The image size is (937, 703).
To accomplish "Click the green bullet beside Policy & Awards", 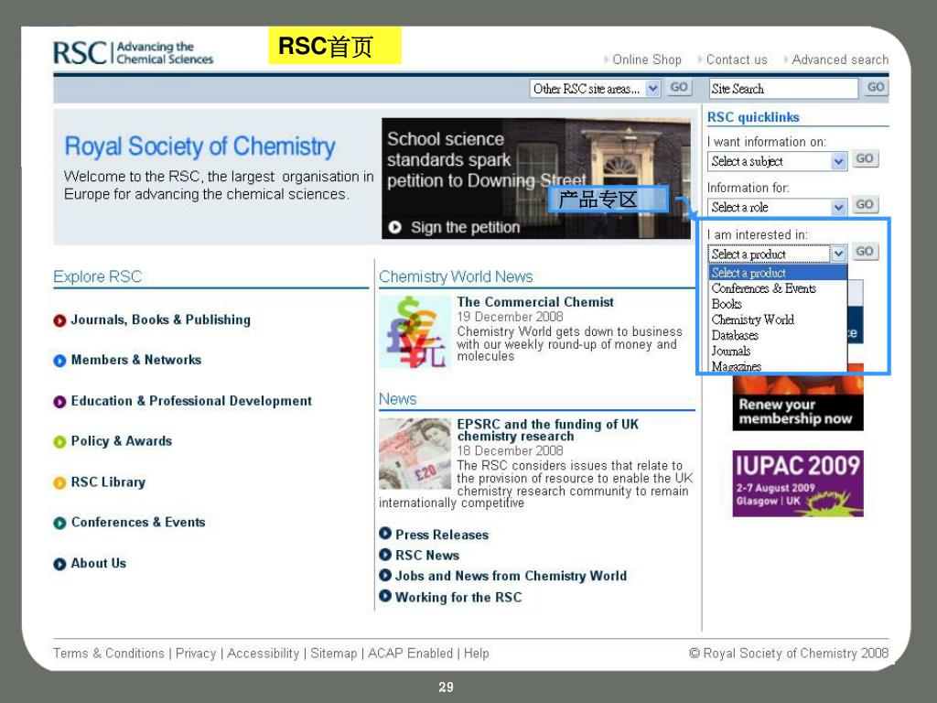I will coord(59,442).
